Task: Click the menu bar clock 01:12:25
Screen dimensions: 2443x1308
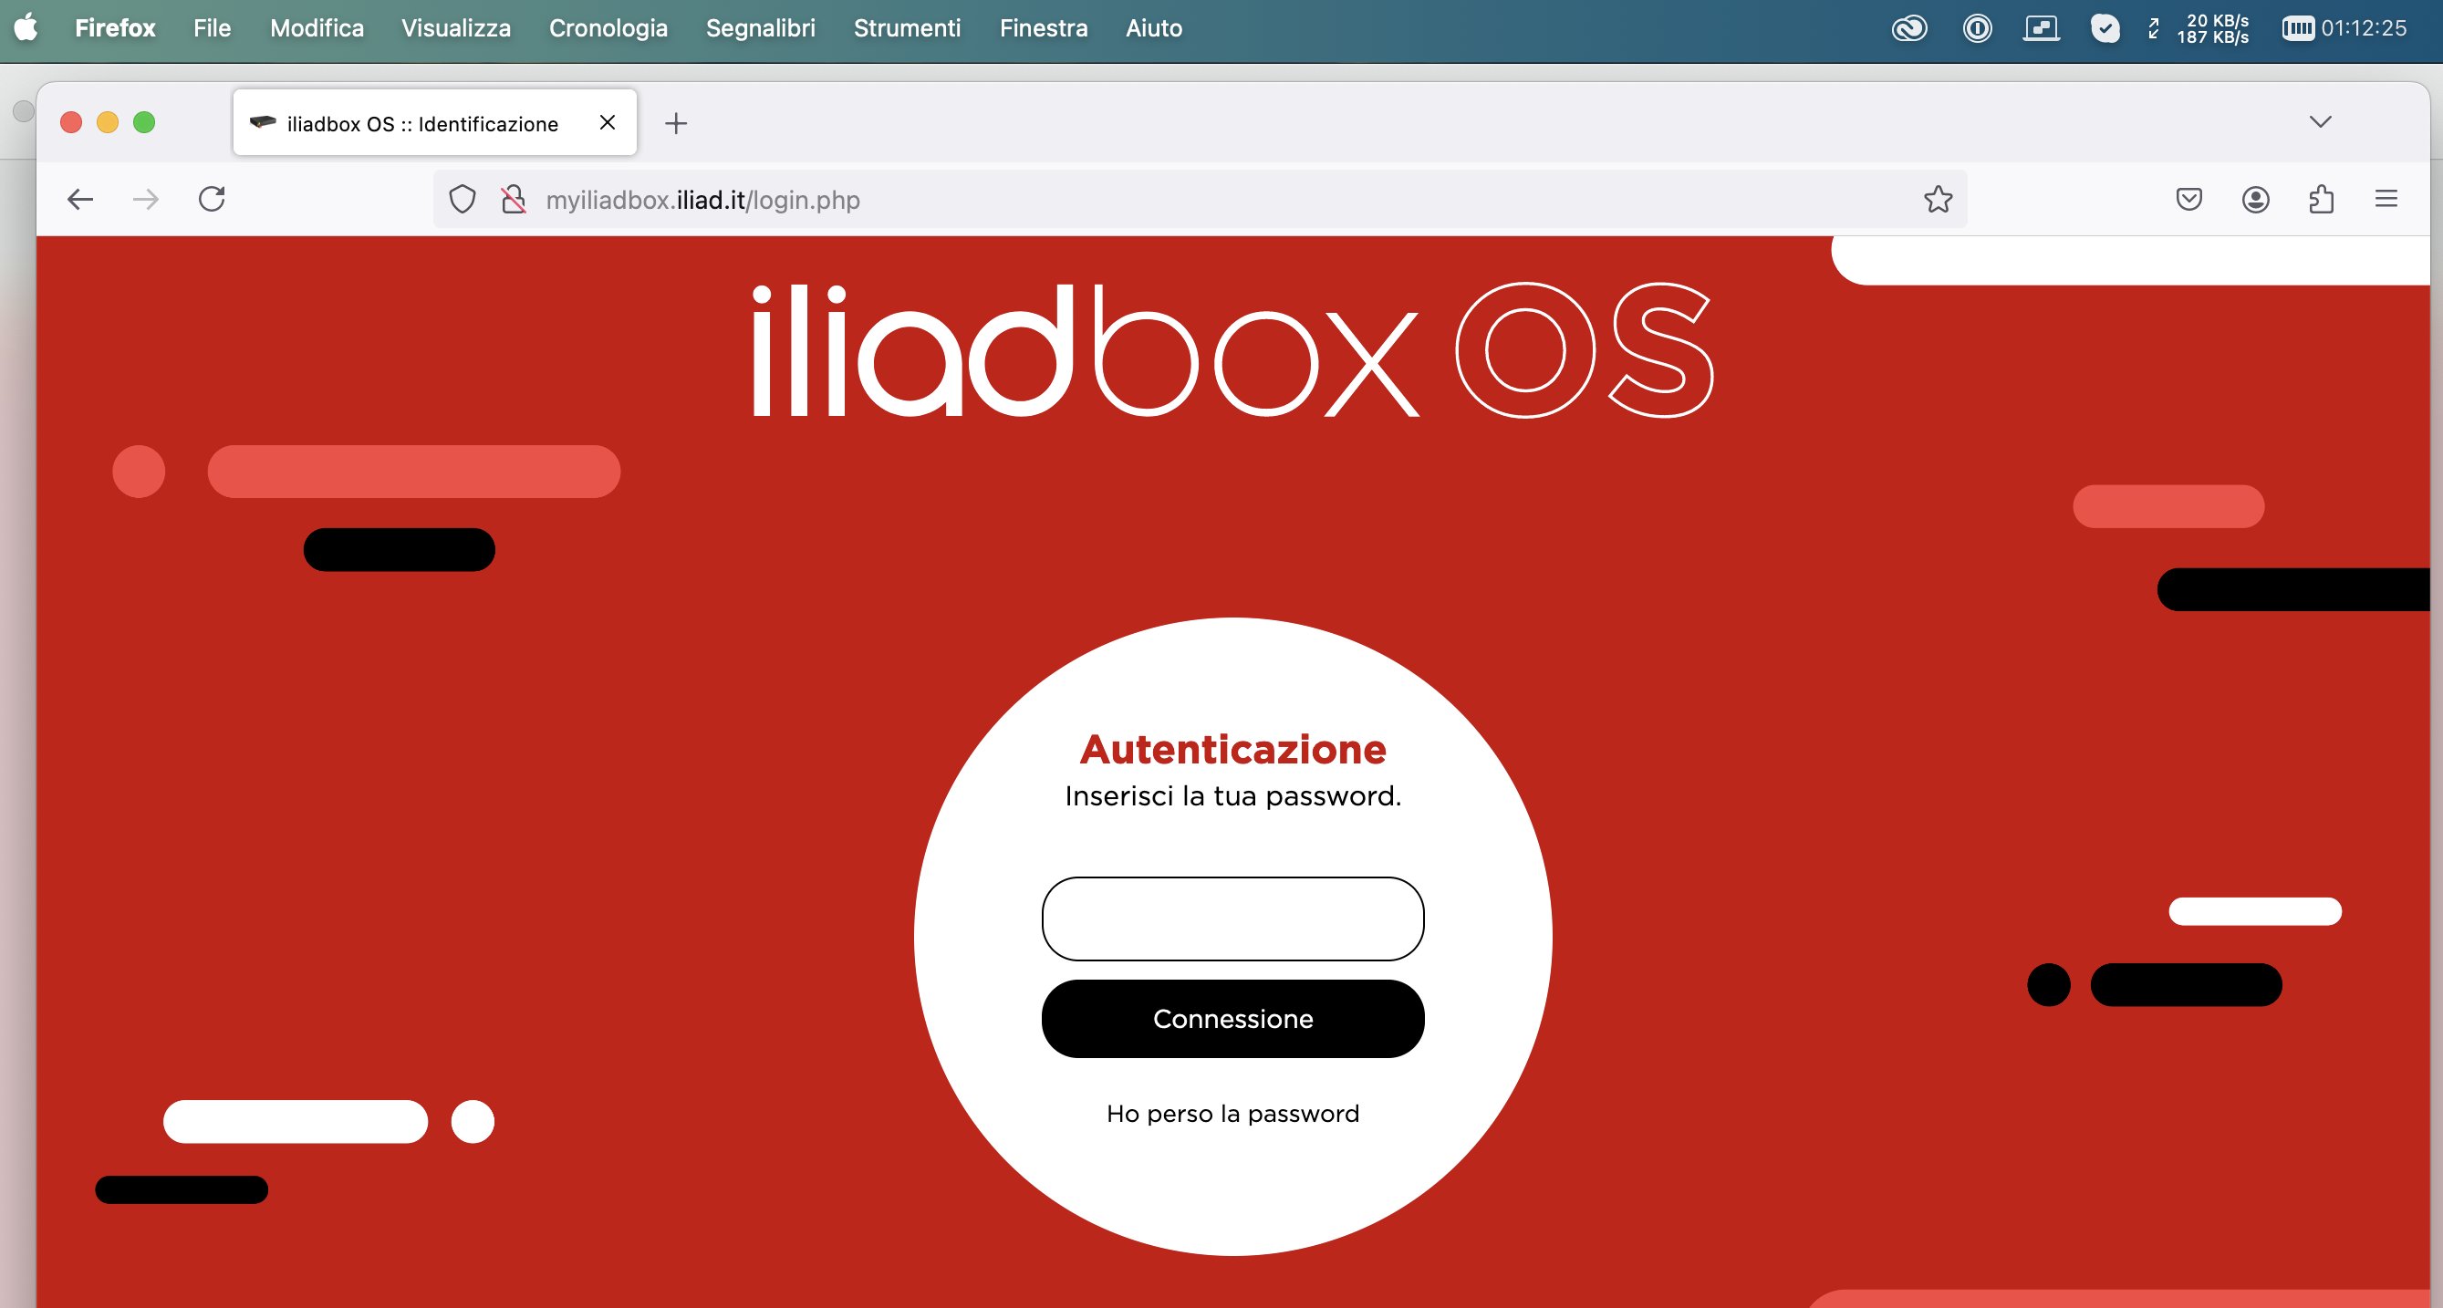Action: pos(2364,28)
